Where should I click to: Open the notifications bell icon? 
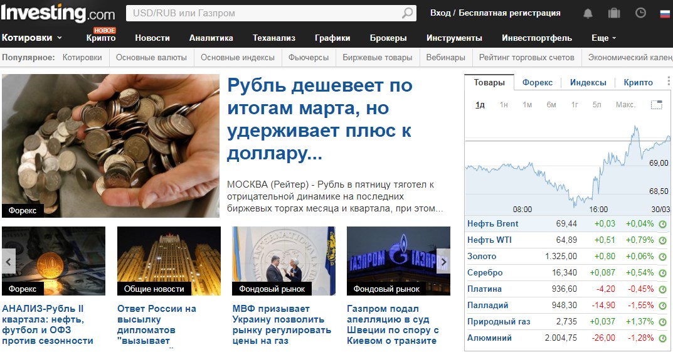tap(588, 13)
